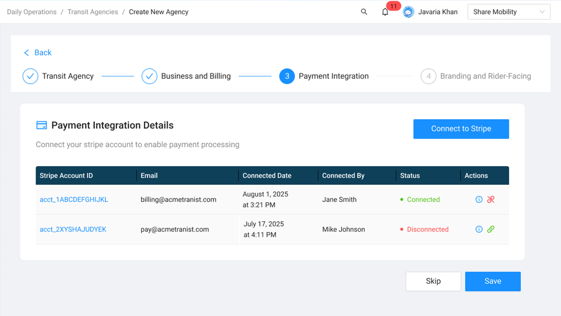Click the step 3 Payment Integration progress circle
This screenshot has width=561, height=316.
click(x=287, y=76)
